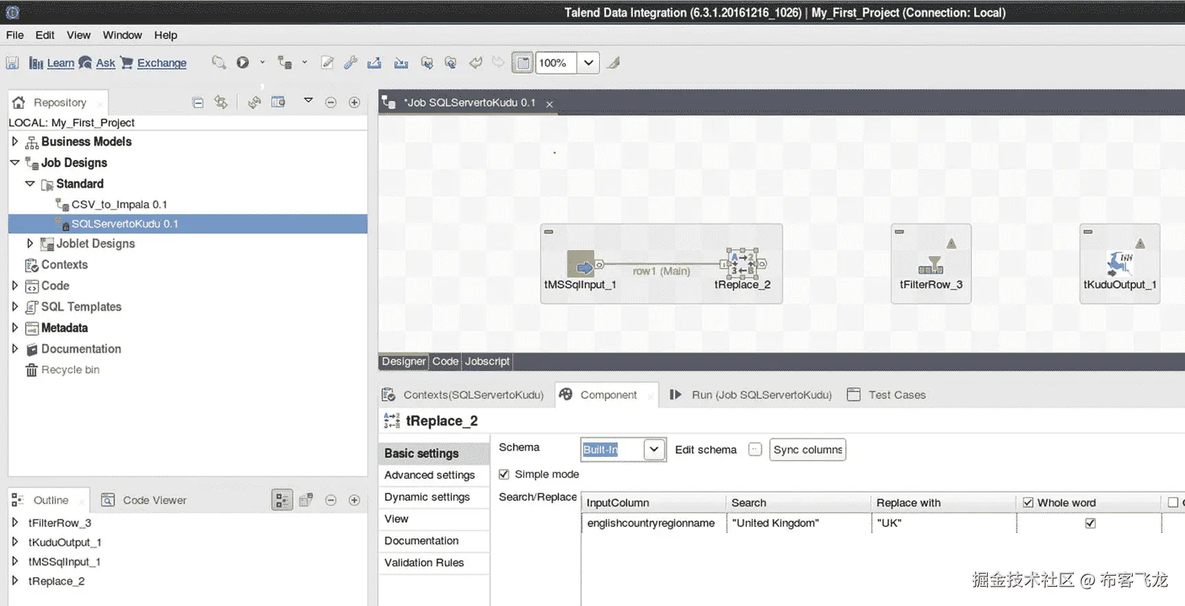Viewport: 1185px width, 606px height.
Task: Click the zoom 100% input field
Action: click(556, 63)
